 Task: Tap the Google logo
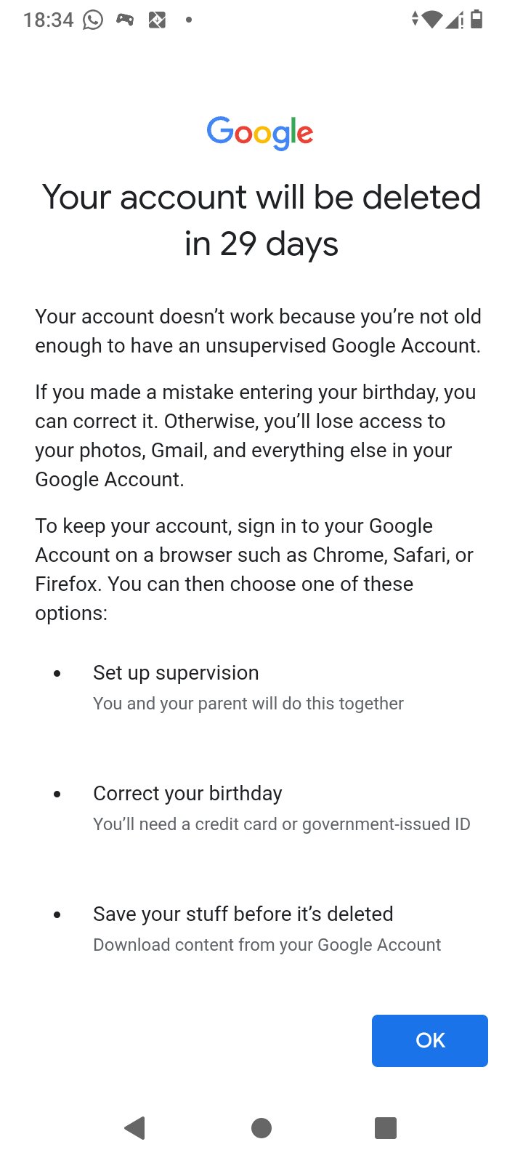(261, 133)
